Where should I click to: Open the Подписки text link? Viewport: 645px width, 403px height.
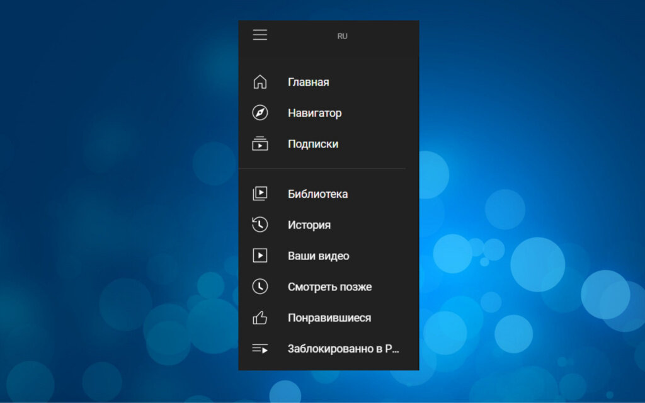pos(313,144)
